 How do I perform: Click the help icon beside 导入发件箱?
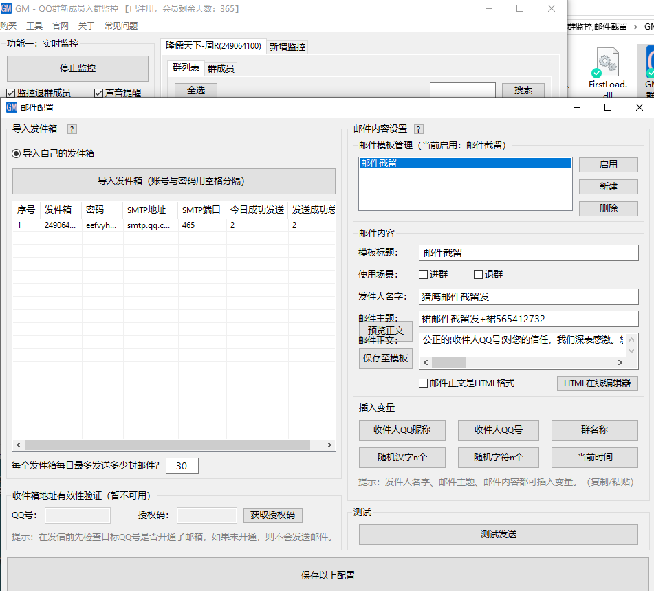pyautogui.click(x=72, y=129)
